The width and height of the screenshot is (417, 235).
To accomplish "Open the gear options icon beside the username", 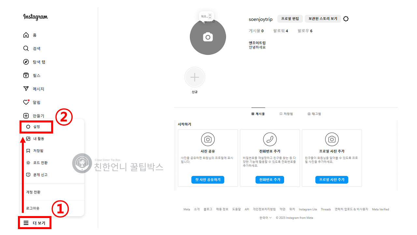I will (x=346, y=19).
